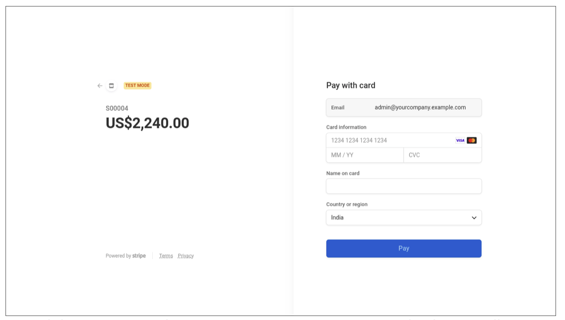
Task: Click the Pay with card heading
Action: tap(350, 85)
